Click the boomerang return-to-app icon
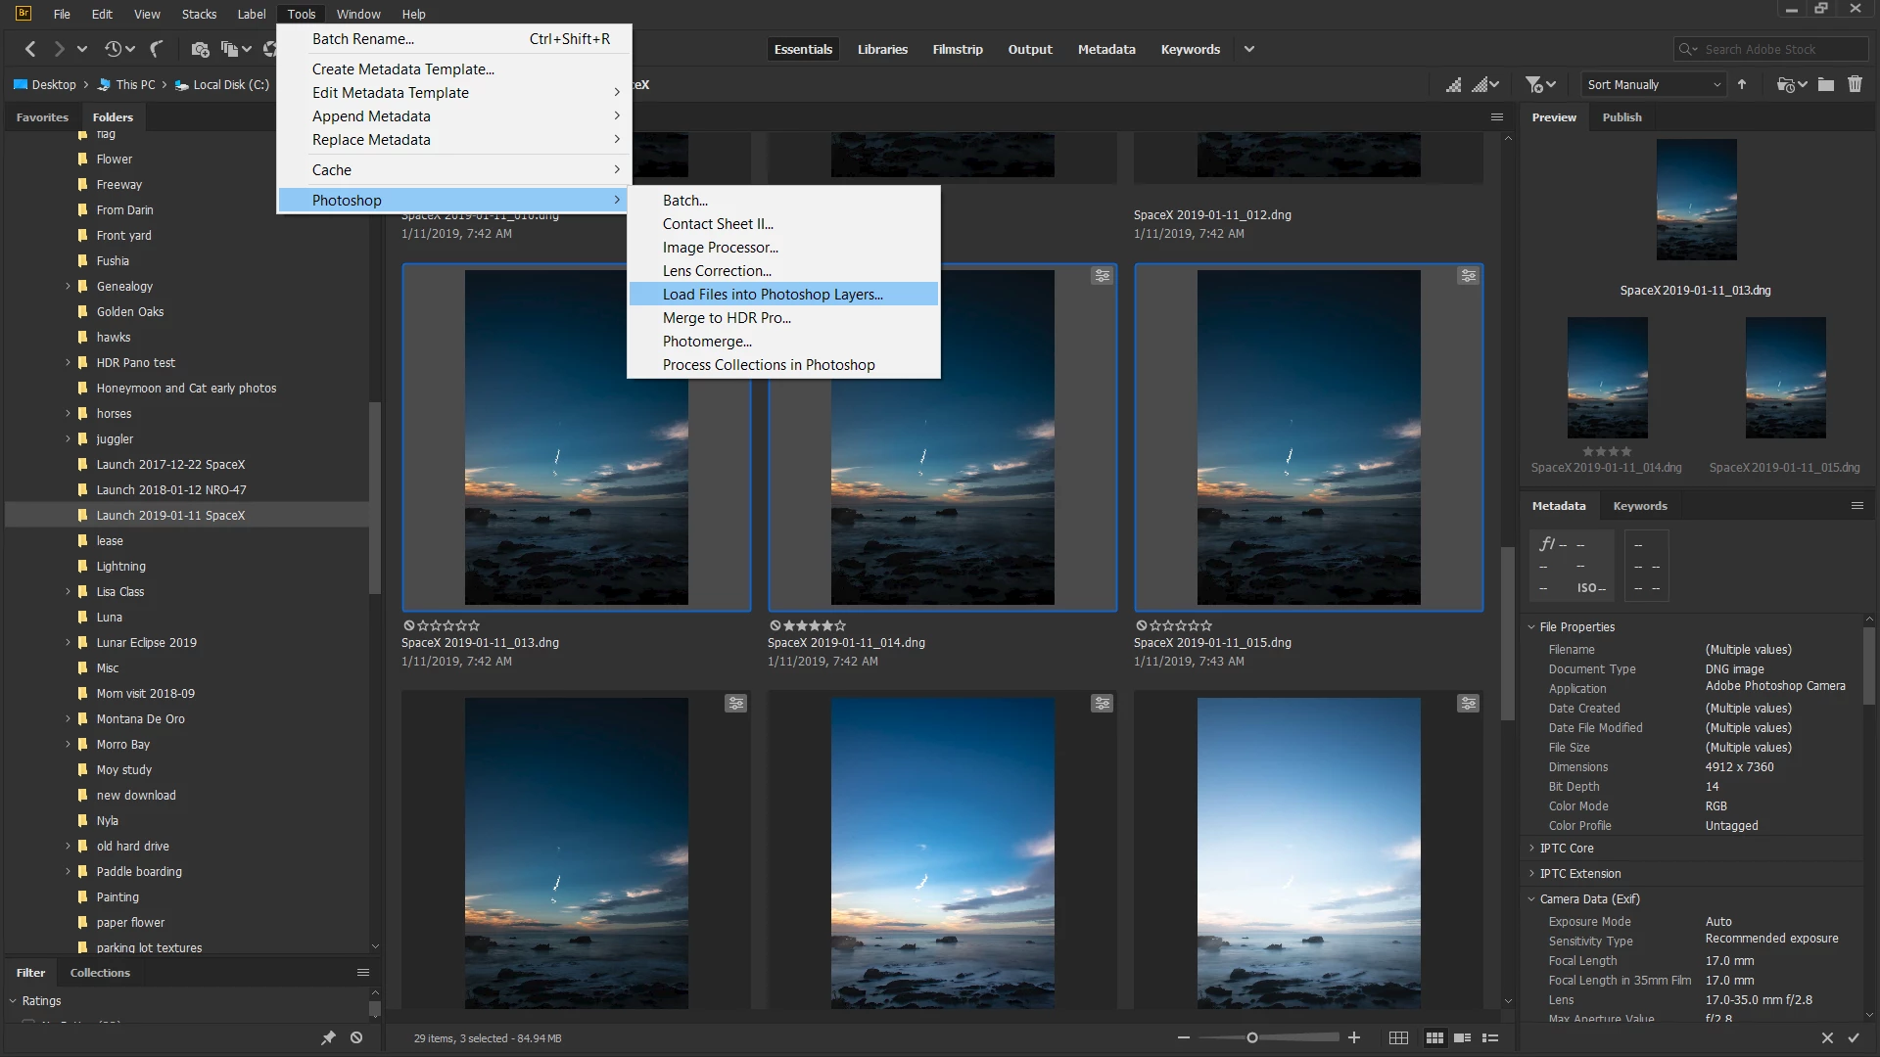1880x1057 pixels. pos(157,49)
